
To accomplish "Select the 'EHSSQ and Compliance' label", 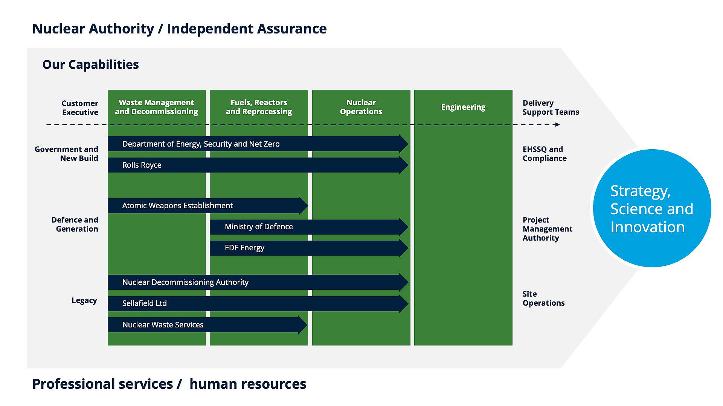I will (545, 154).
